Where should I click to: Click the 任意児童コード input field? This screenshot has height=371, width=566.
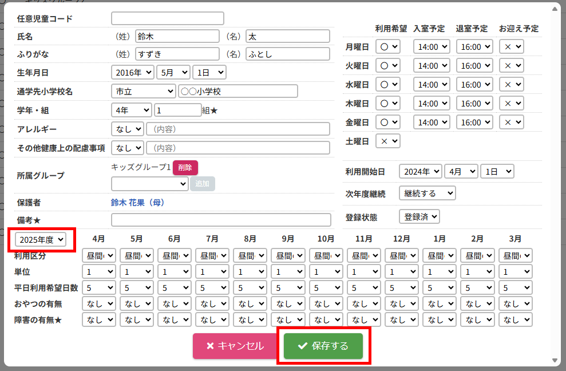[167, 18]
